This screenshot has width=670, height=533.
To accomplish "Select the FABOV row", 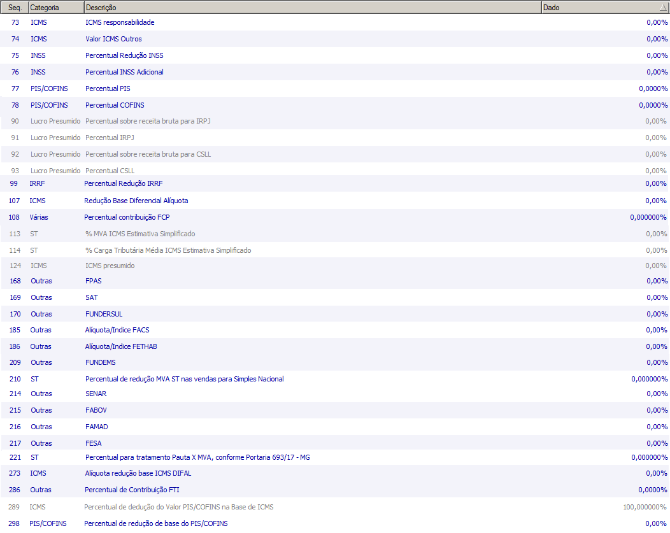I will coord(335,411).
